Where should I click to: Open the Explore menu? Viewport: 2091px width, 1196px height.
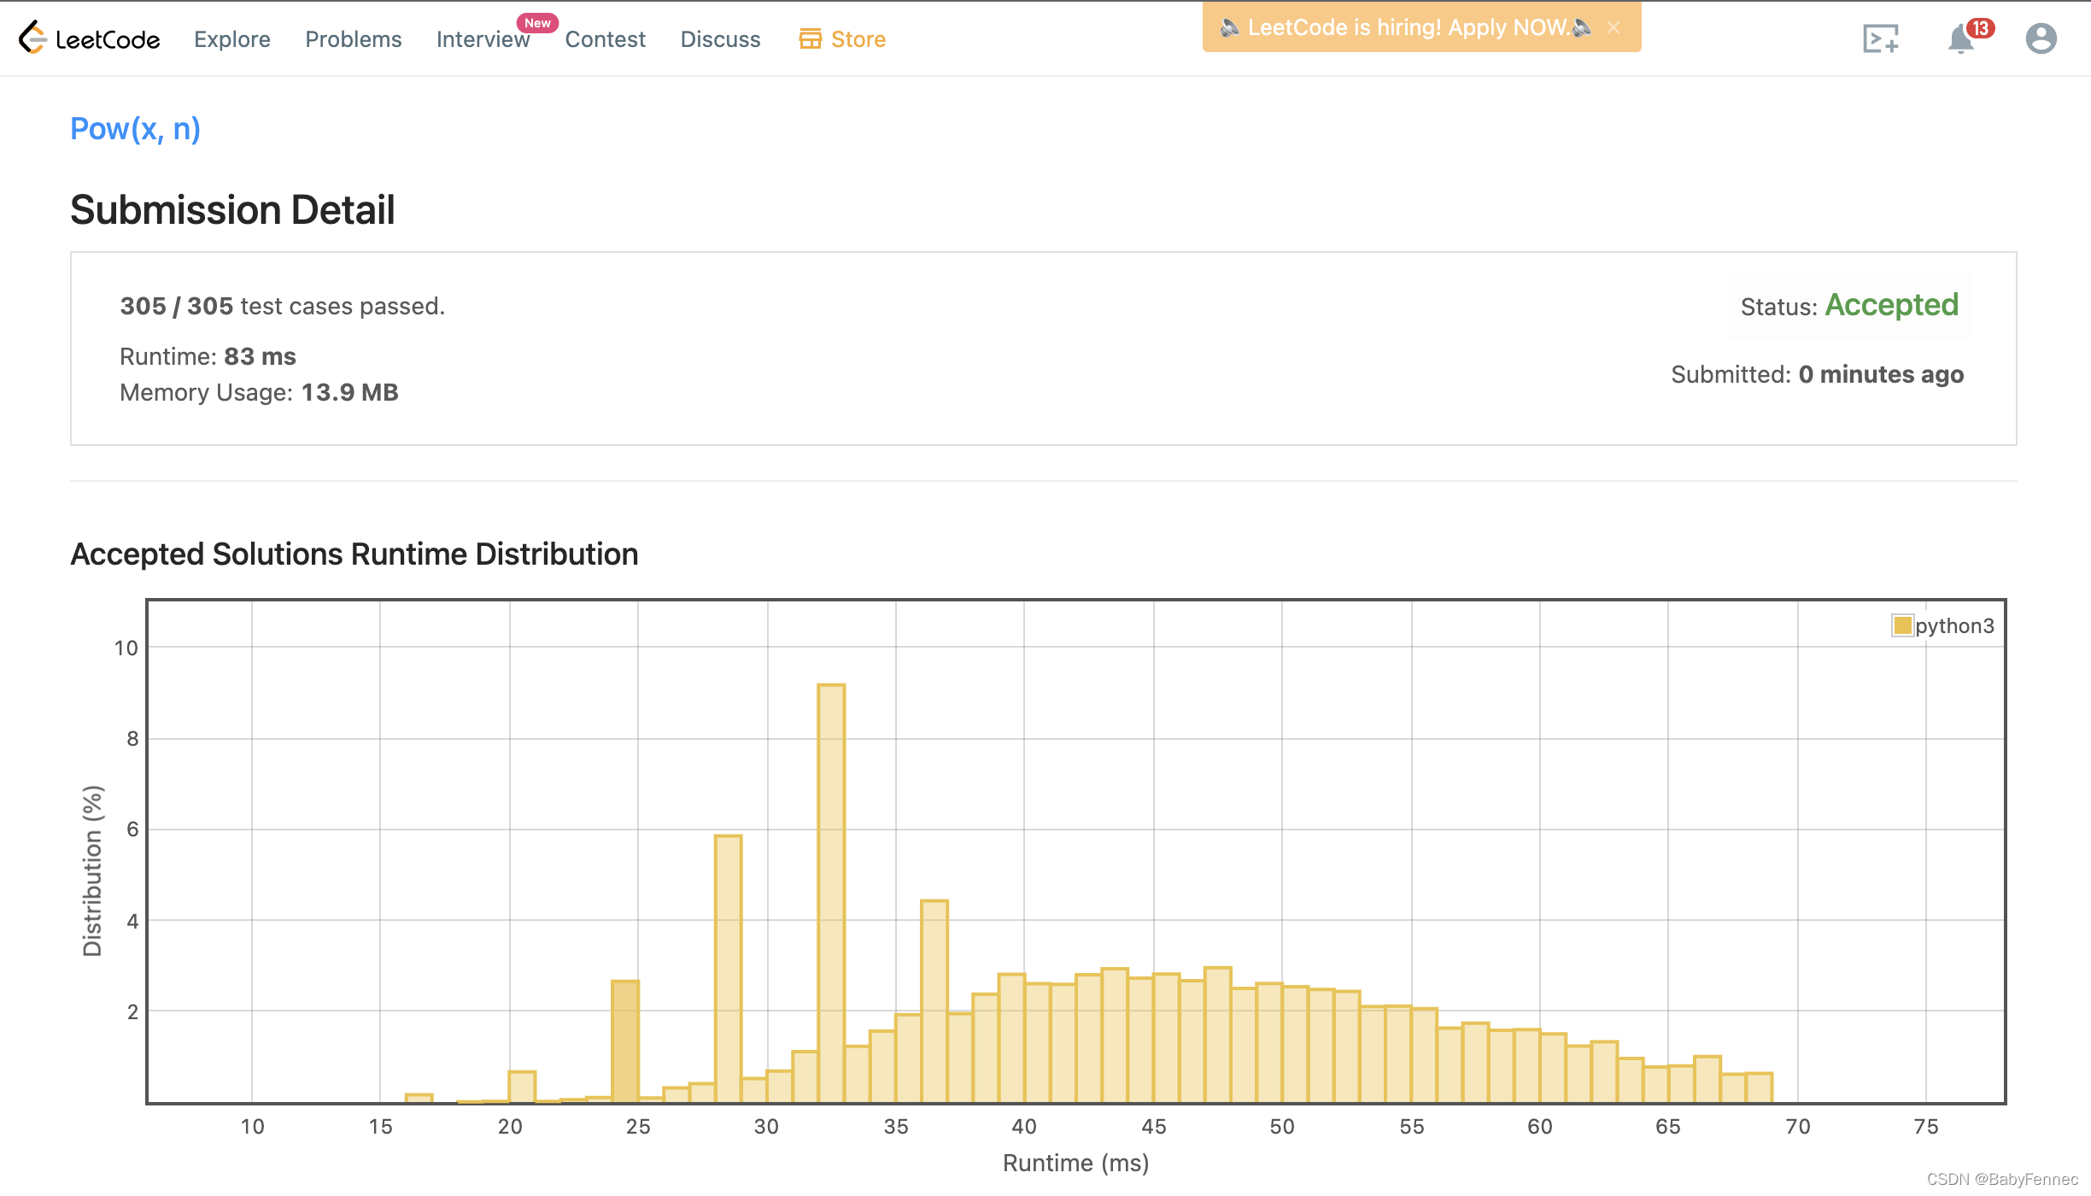[231, 39]
